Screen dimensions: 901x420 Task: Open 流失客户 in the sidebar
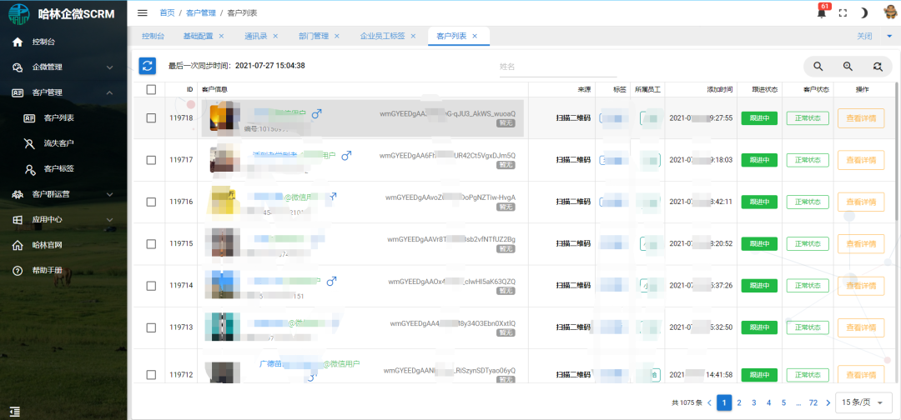[58, 143]
